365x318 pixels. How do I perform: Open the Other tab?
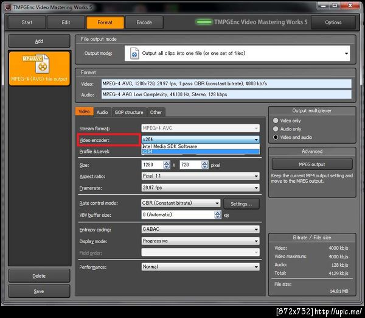click(x=156, y=112)
